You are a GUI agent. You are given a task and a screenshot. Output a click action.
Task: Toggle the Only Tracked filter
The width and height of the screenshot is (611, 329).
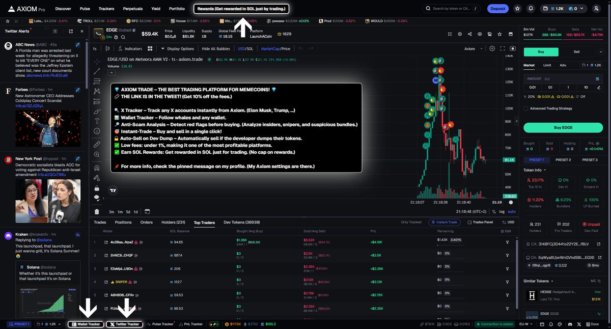pos(411,222)
